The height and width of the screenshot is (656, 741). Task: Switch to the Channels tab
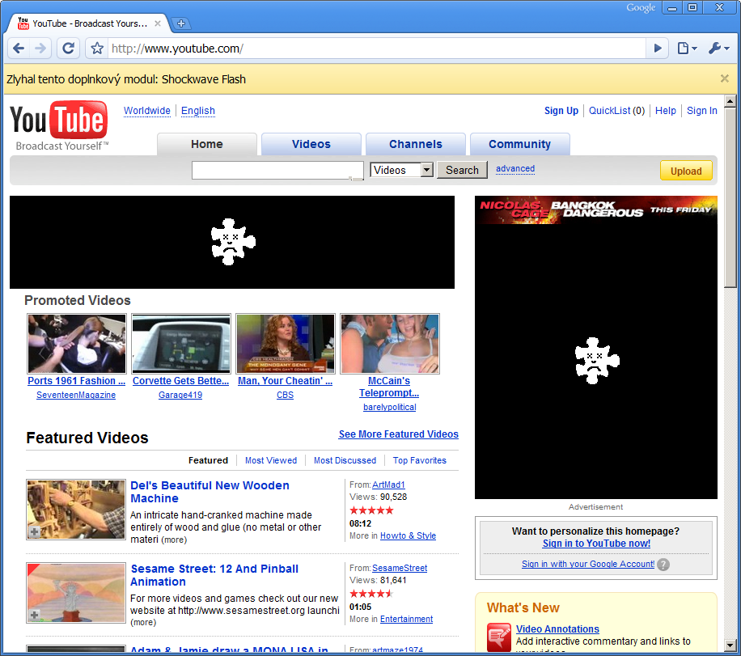pyautogui.click(x=416, y=144)
